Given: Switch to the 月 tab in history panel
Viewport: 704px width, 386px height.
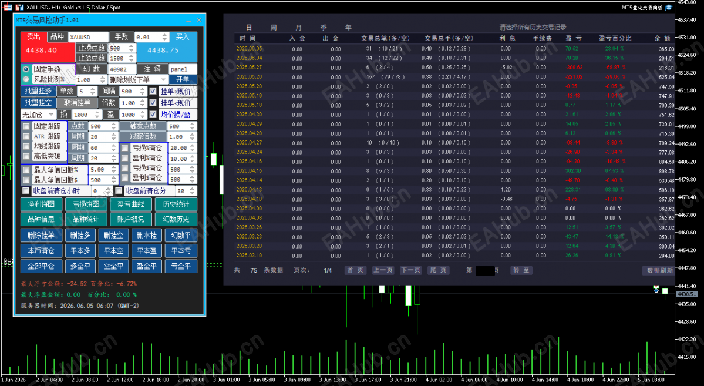Looking at the screenshot, I should [299, 28].
